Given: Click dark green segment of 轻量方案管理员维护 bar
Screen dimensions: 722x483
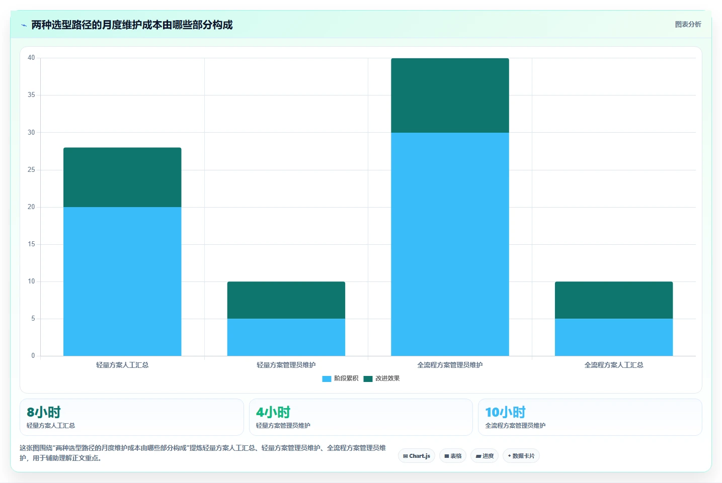Looking at the screenshot, I should 286,300.
